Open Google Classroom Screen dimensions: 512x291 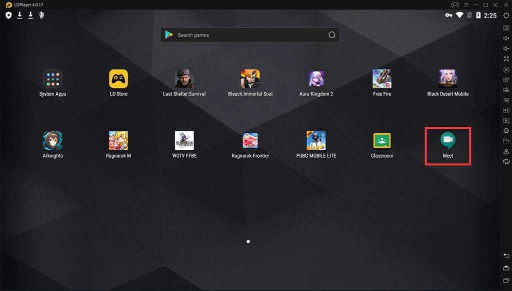381,140
